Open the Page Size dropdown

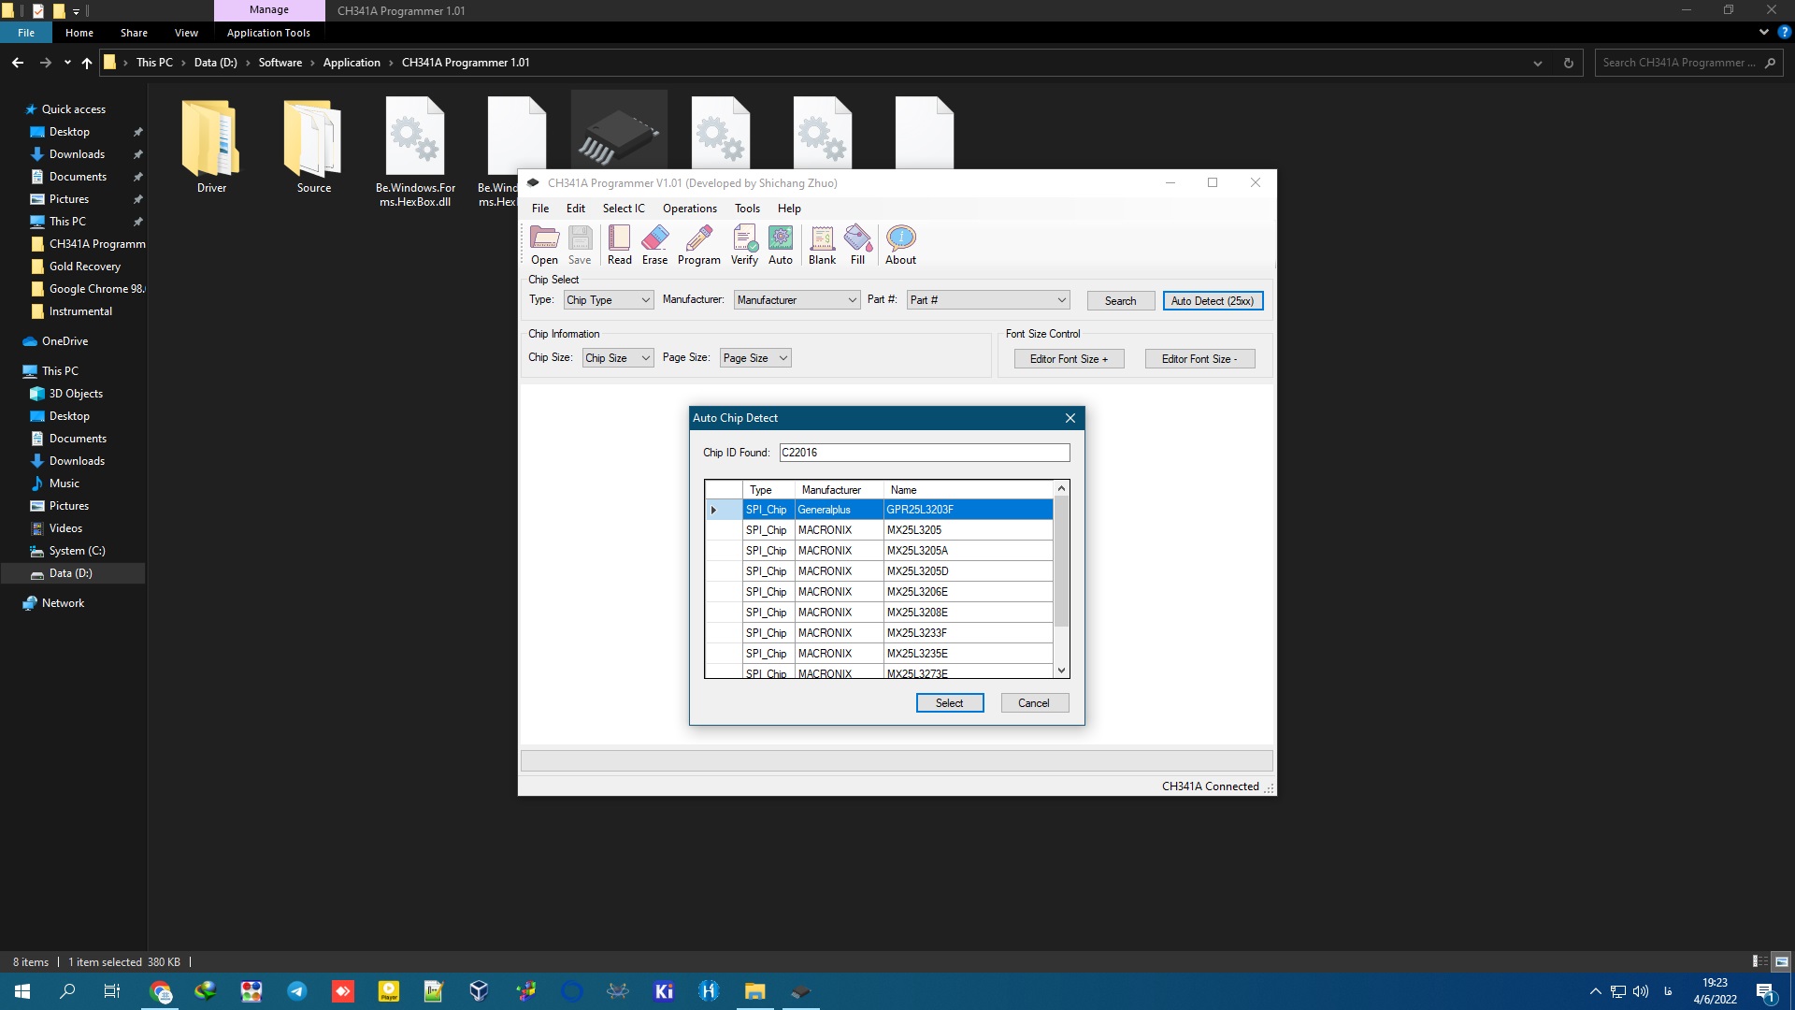coord(755,358)
